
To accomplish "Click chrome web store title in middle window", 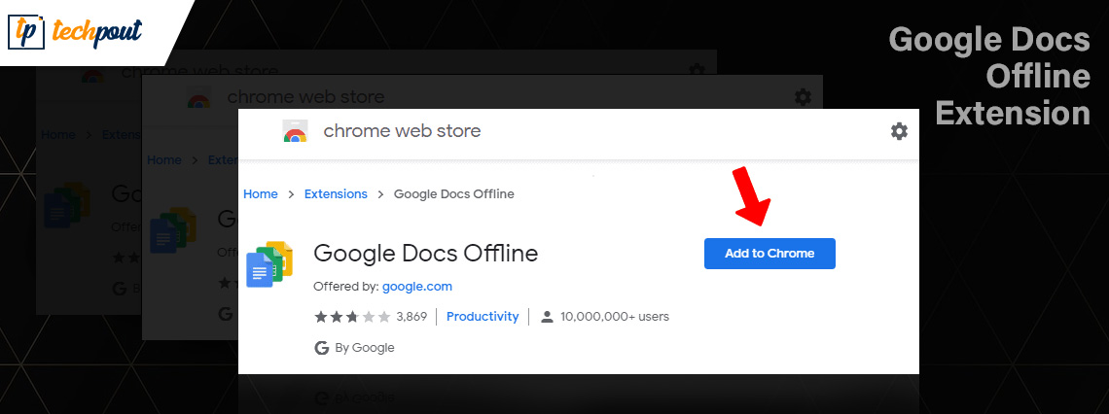I will point(305,97).
